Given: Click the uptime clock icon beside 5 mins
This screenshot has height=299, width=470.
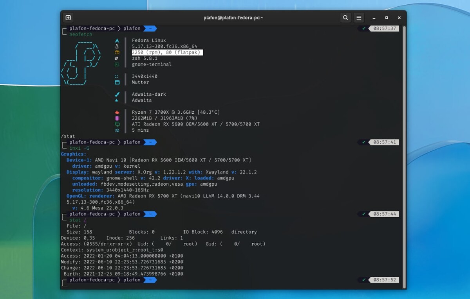Looking at the screenshot, I should [117, 130].
